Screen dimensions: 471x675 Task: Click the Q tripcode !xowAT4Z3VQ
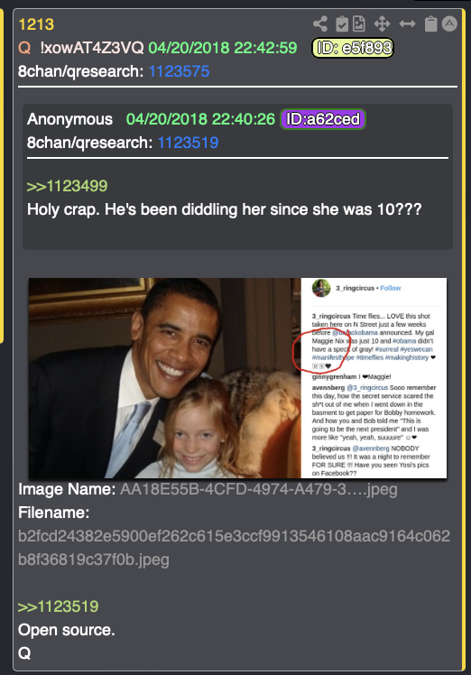coord(92,48)
